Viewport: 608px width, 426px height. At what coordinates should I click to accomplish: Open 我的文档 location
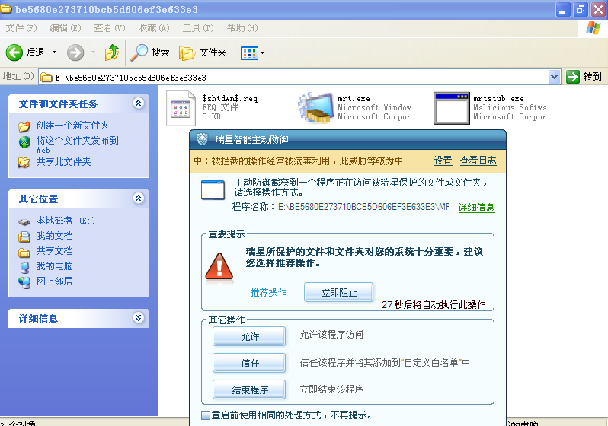[54, 236]
